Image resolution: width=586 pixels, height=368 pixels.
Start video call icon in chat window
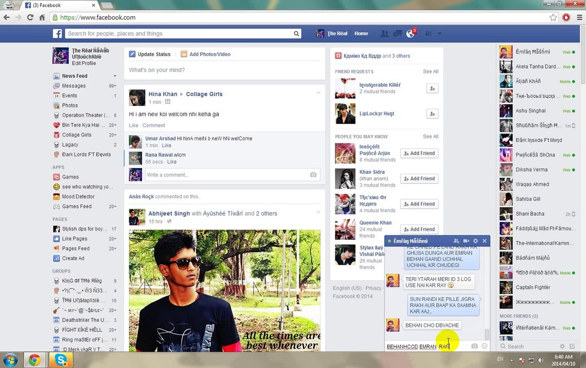pyautogui.click(x=466, y=241)
